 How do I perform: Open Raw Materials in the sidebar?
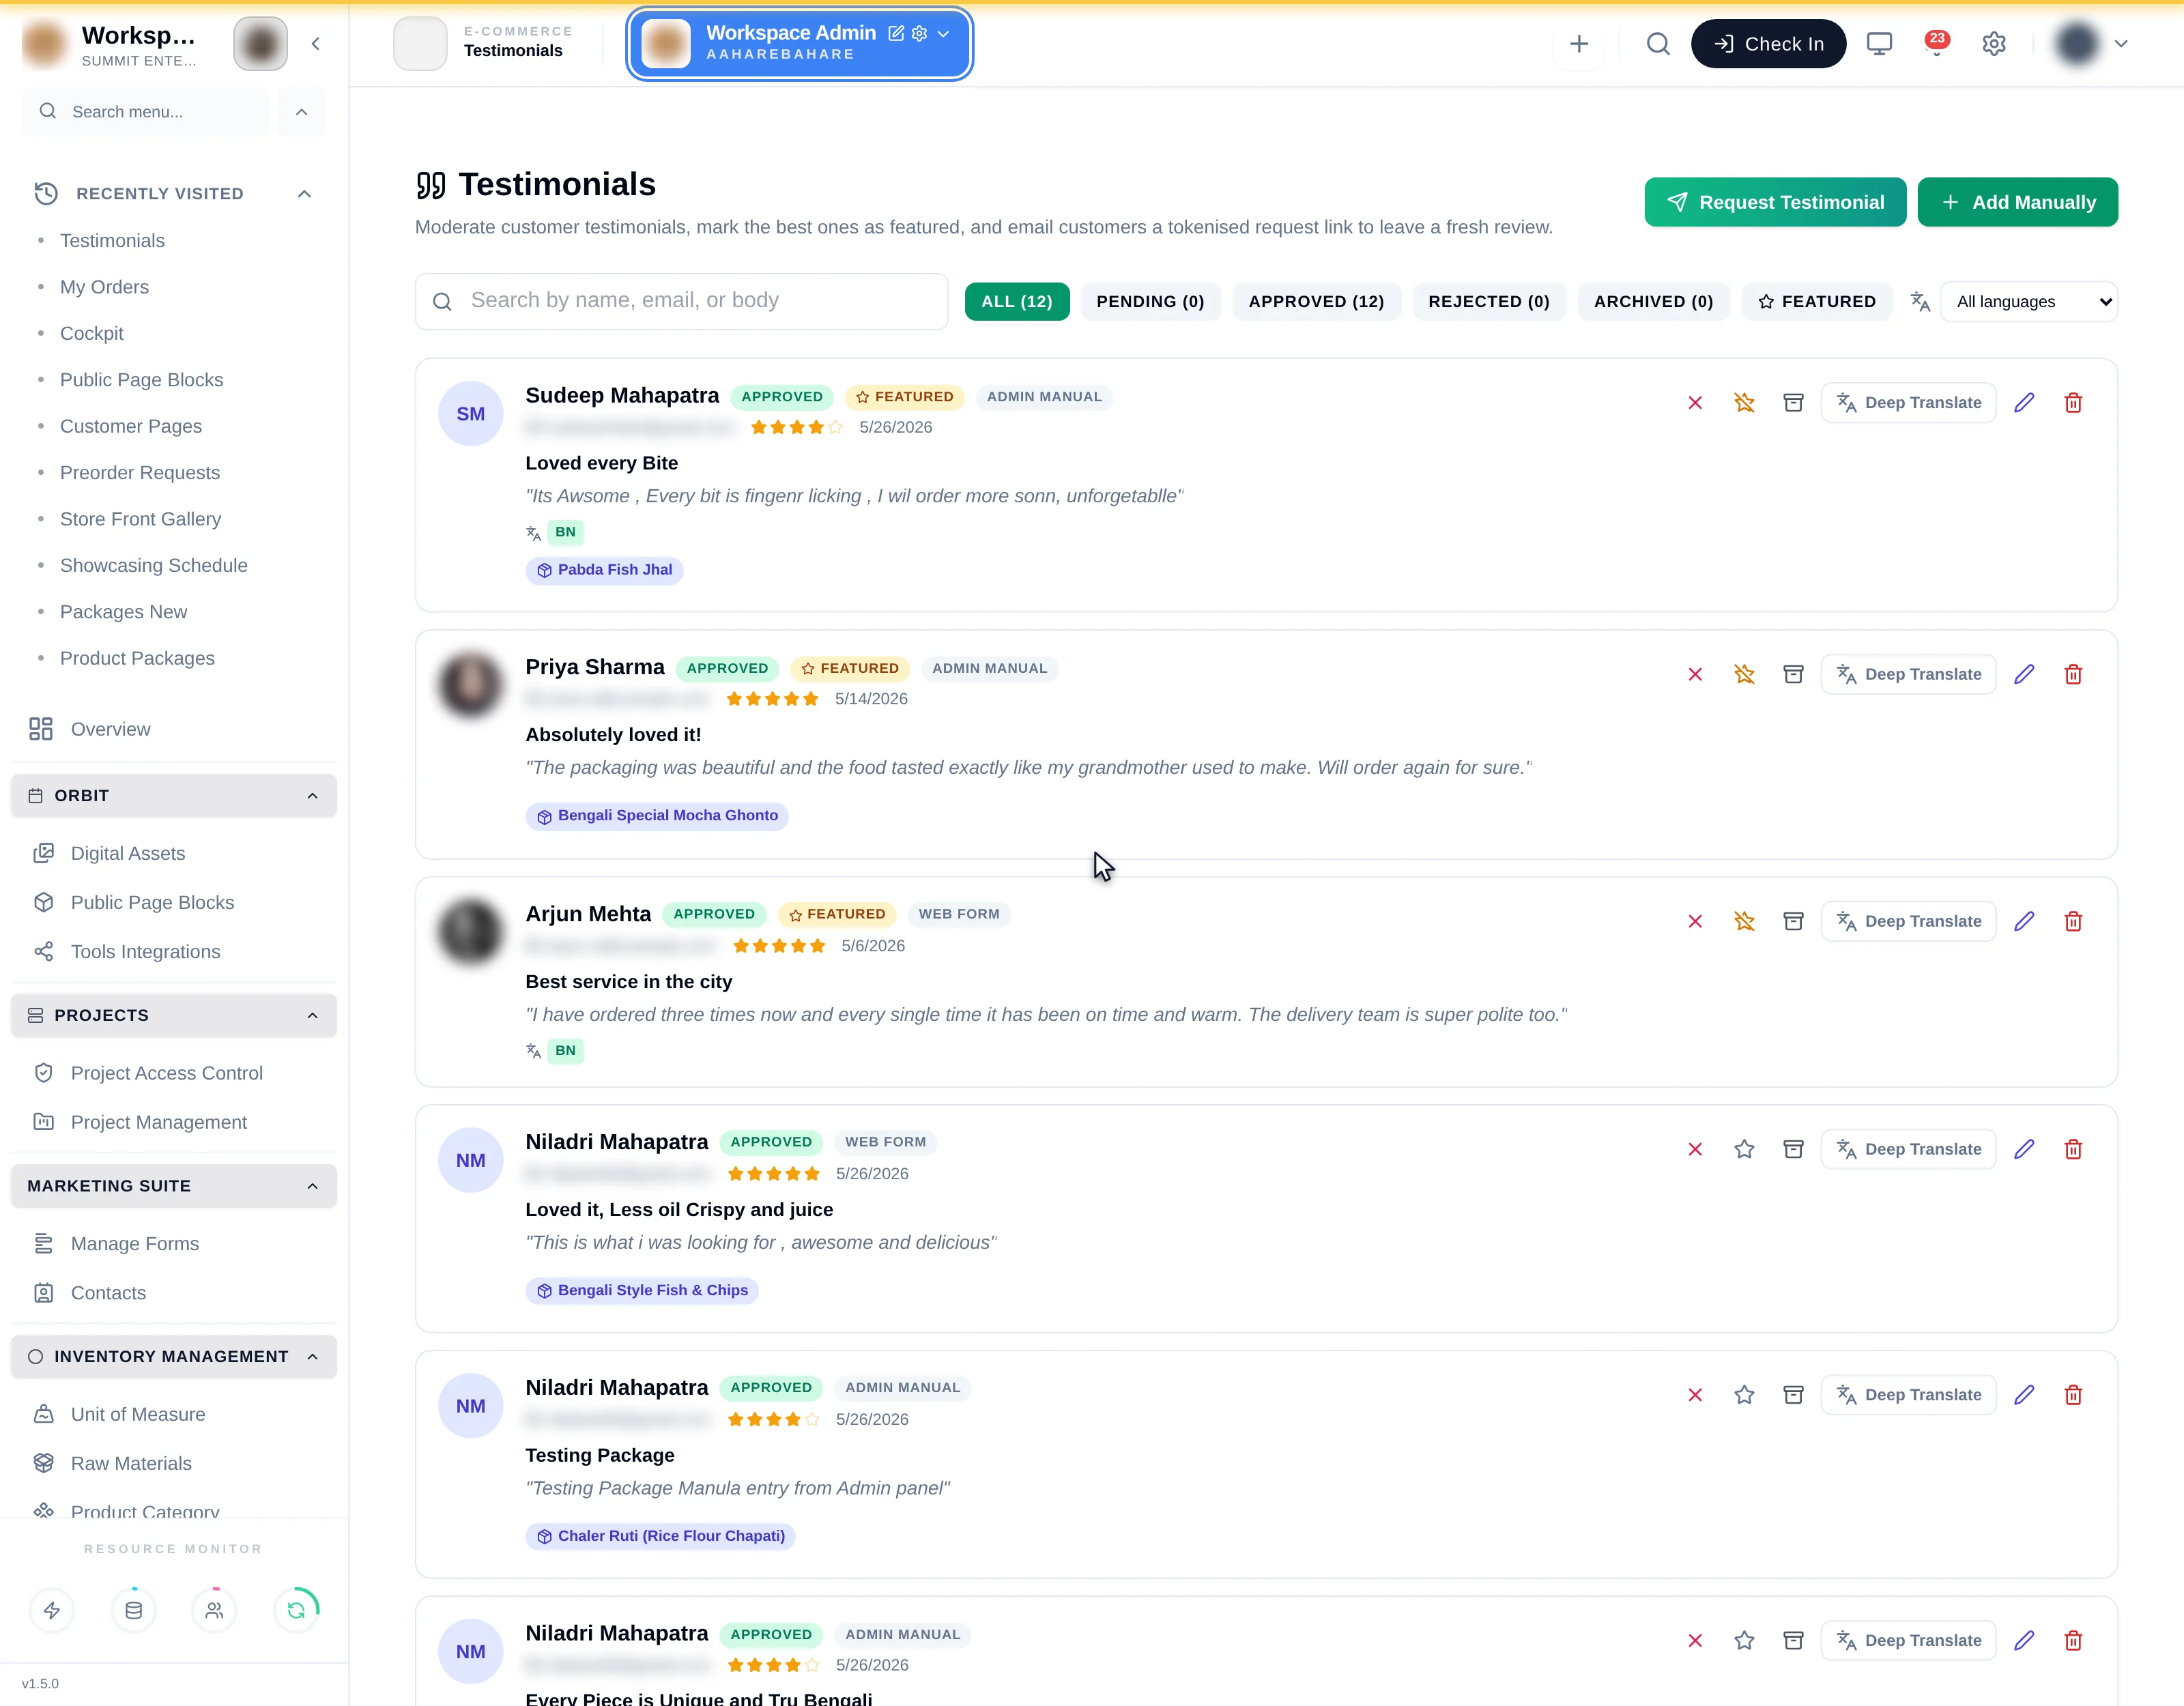click(131, 1463)
